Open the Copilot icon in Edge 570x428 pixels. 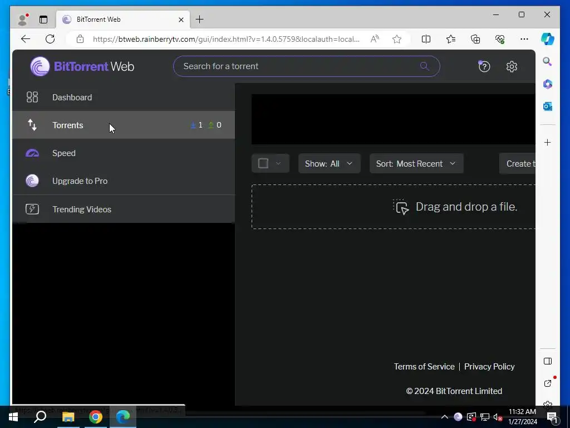548,39
